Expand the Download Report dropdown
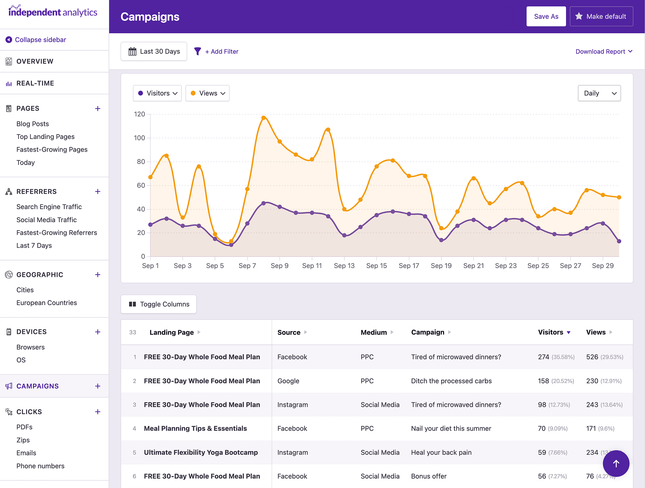 point(604,51)
